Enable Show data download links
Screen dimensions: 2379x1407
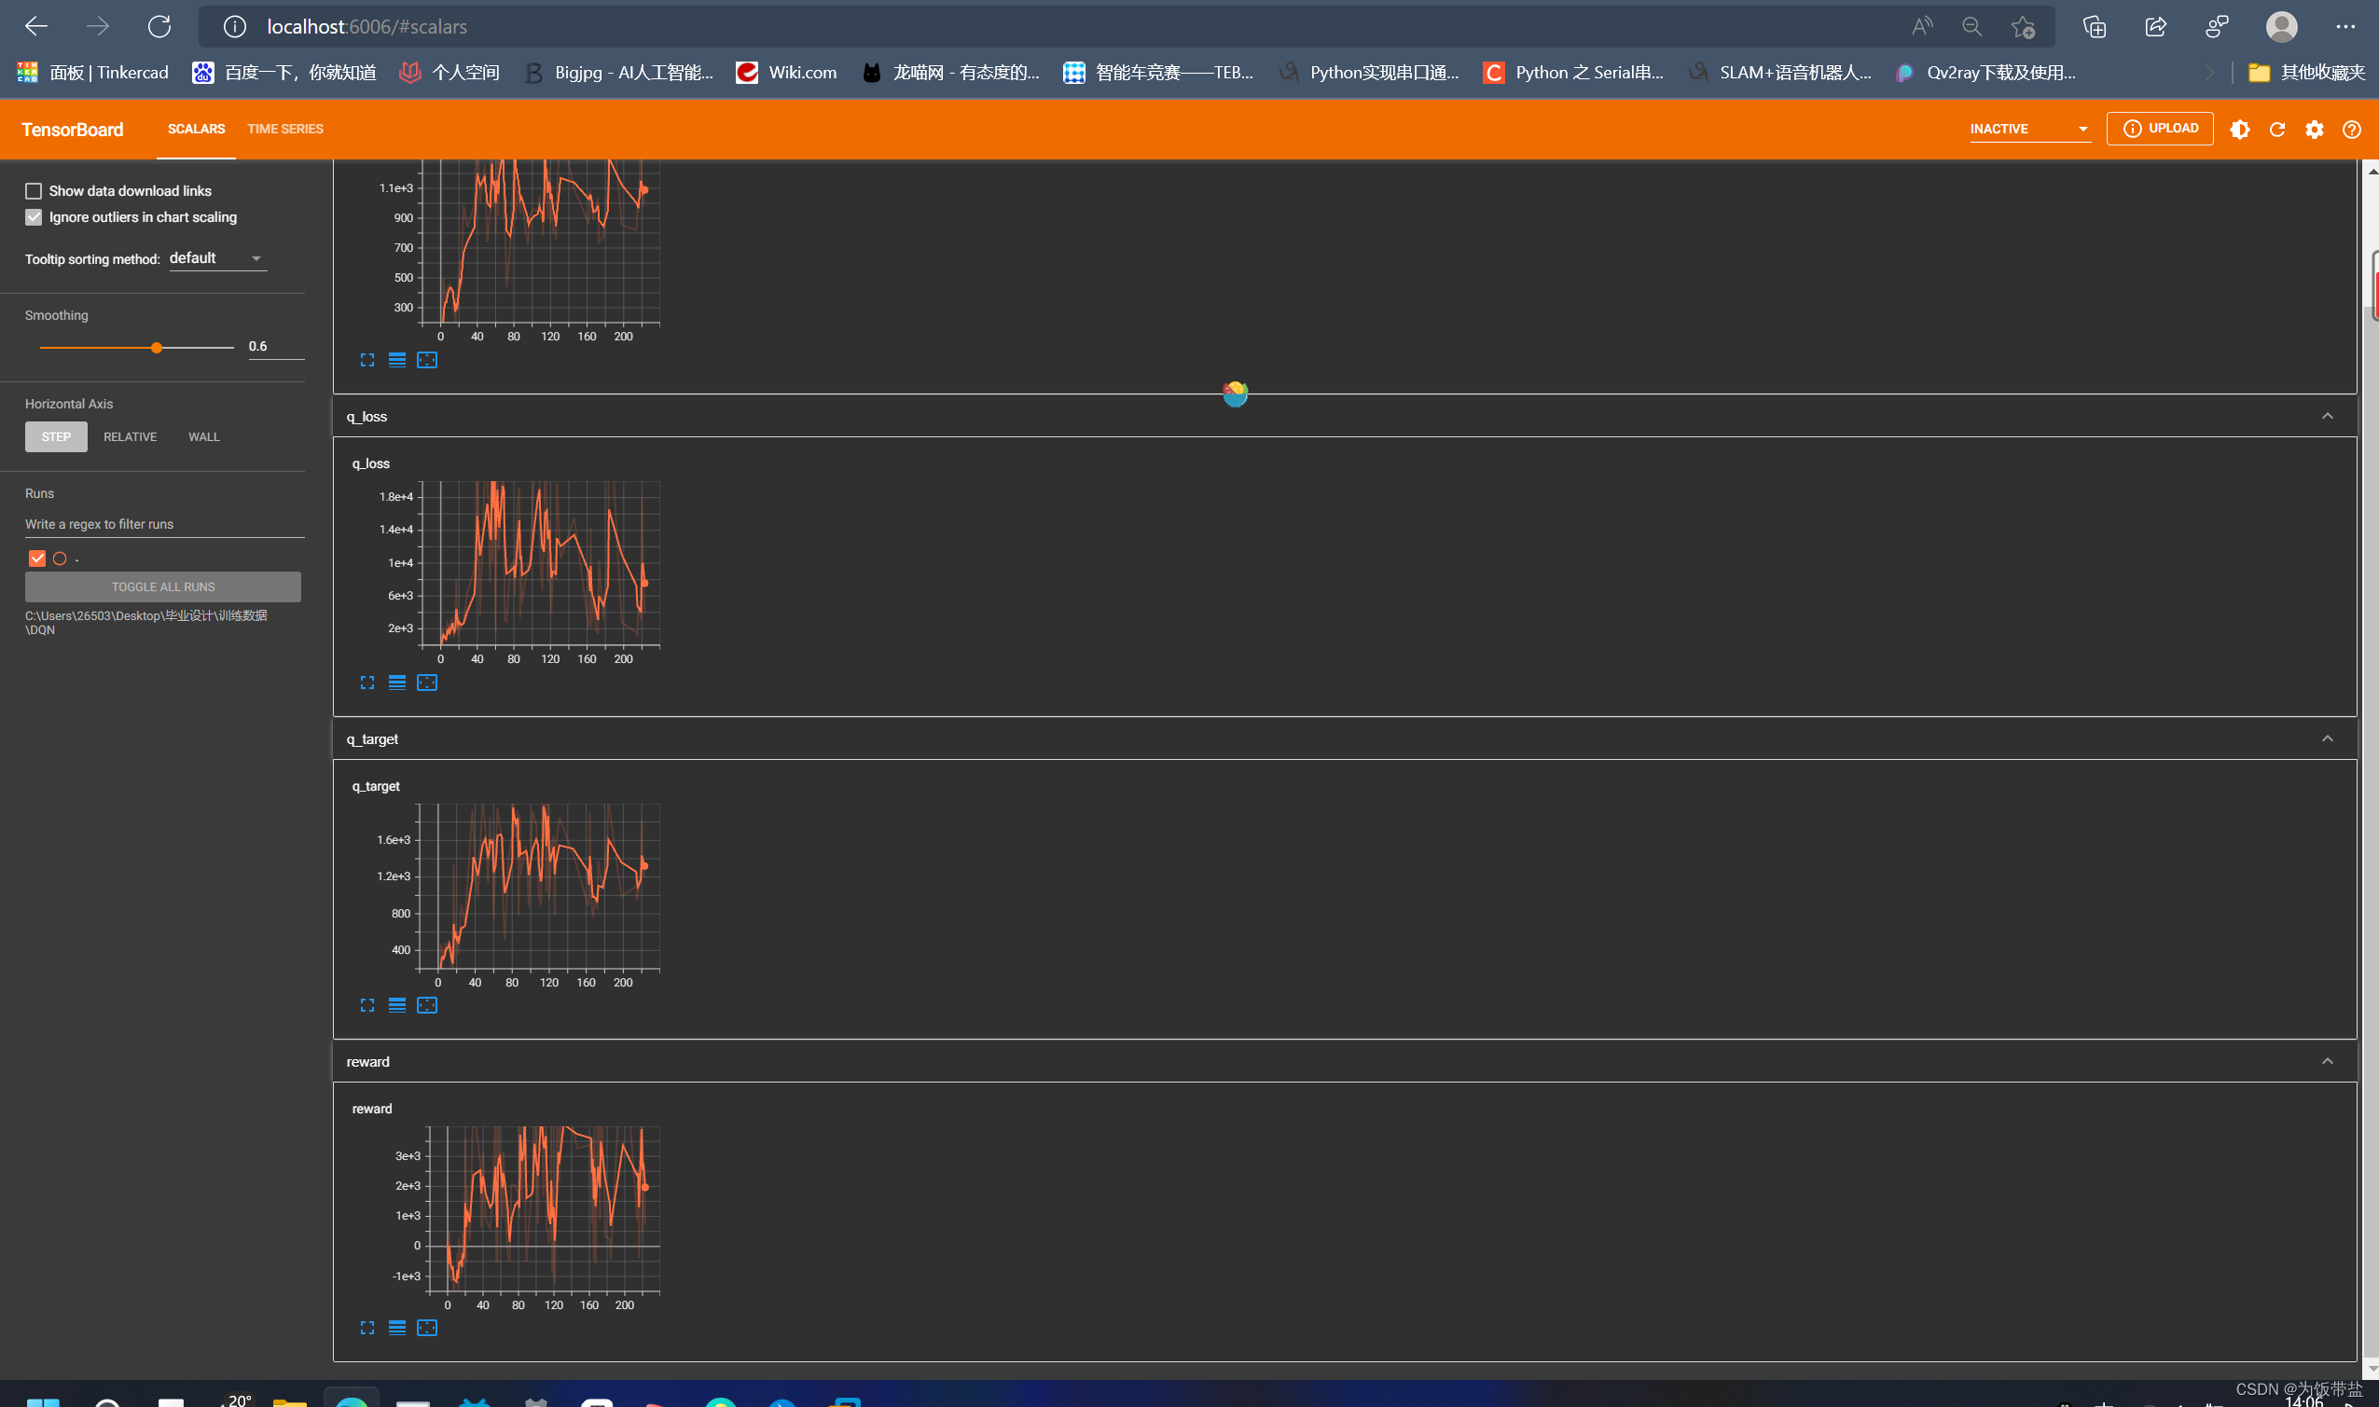[x=35, y=190]
